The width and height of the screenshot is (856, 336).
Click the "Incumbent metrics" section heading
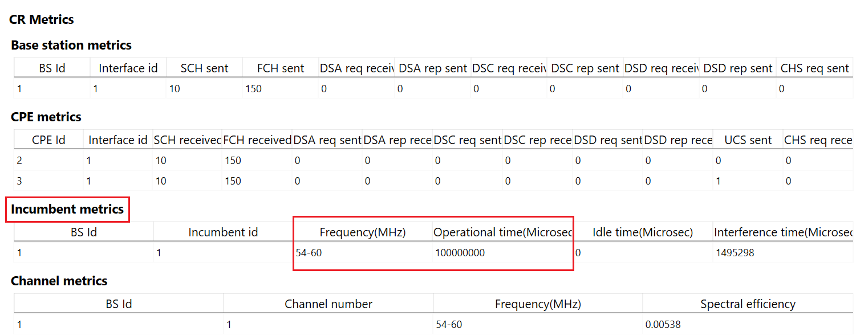coord(67,210)
